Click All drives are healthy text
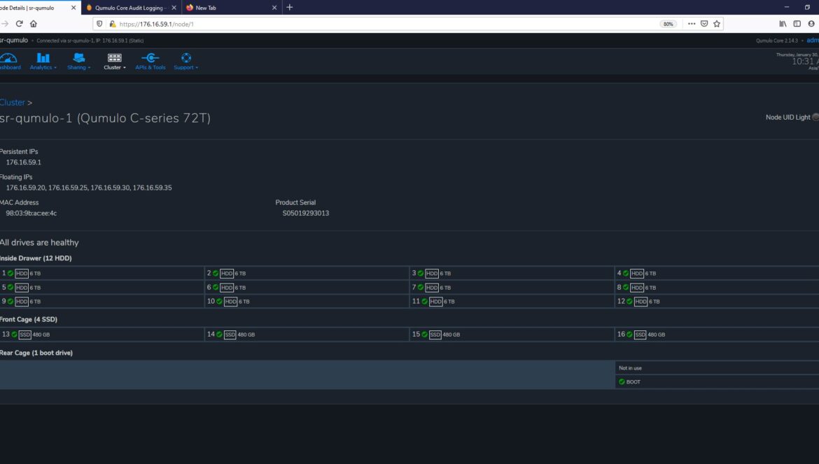 coord(39,243)
